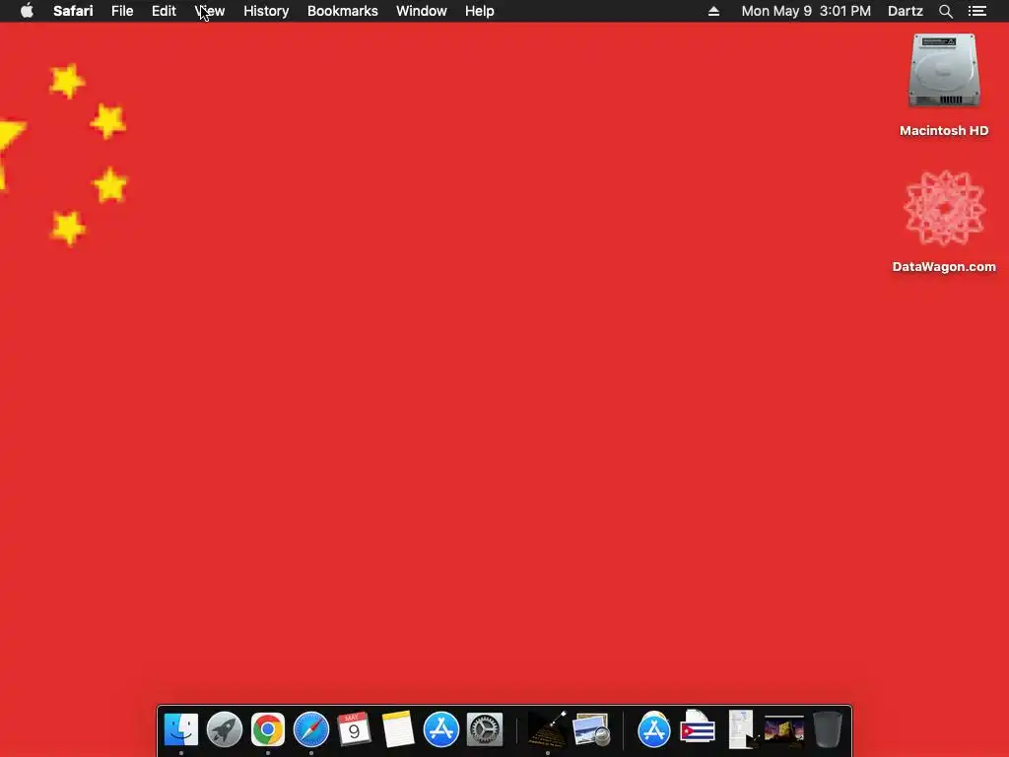Viewport: 1009px width, 757px height.
Task: Open the Help menu
Action: tap(480, 11)
